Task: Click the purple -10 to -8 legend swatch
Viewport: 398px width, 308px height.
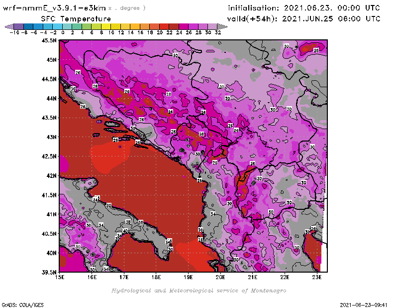Action: click(x=19, y=26)
